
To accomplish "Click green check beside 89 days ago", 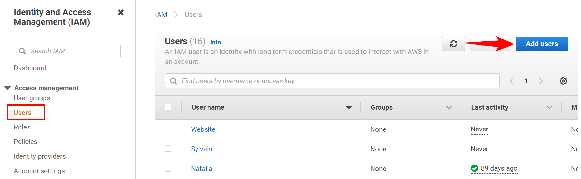I will pyautogui.click(x=474, y=168).
